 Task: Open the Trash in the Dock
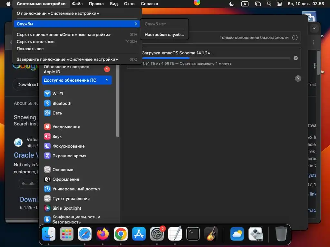click(281, 234)
